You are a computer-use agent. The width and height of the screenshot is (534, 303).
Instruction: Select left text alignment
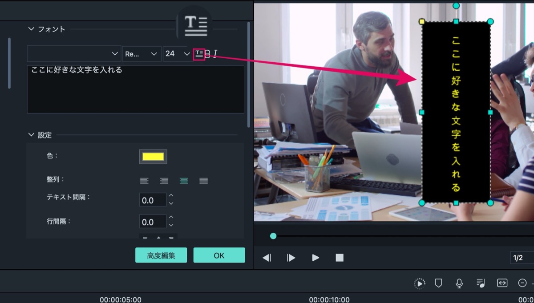pos(144,181)
